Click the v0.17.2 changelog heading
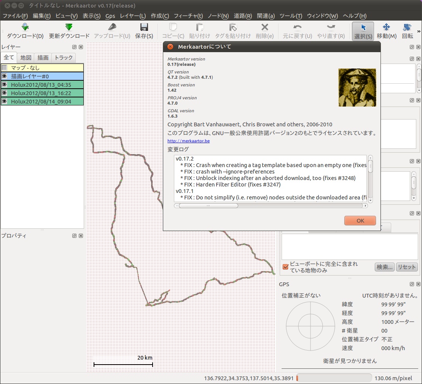 pos(185,159)
